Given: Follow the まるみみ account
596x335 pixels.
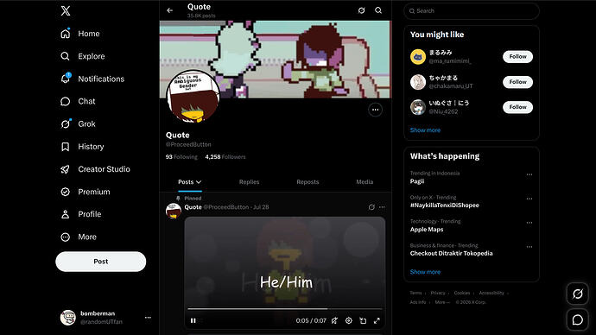Looking at the screenshot, I should [x=517, y=57].
